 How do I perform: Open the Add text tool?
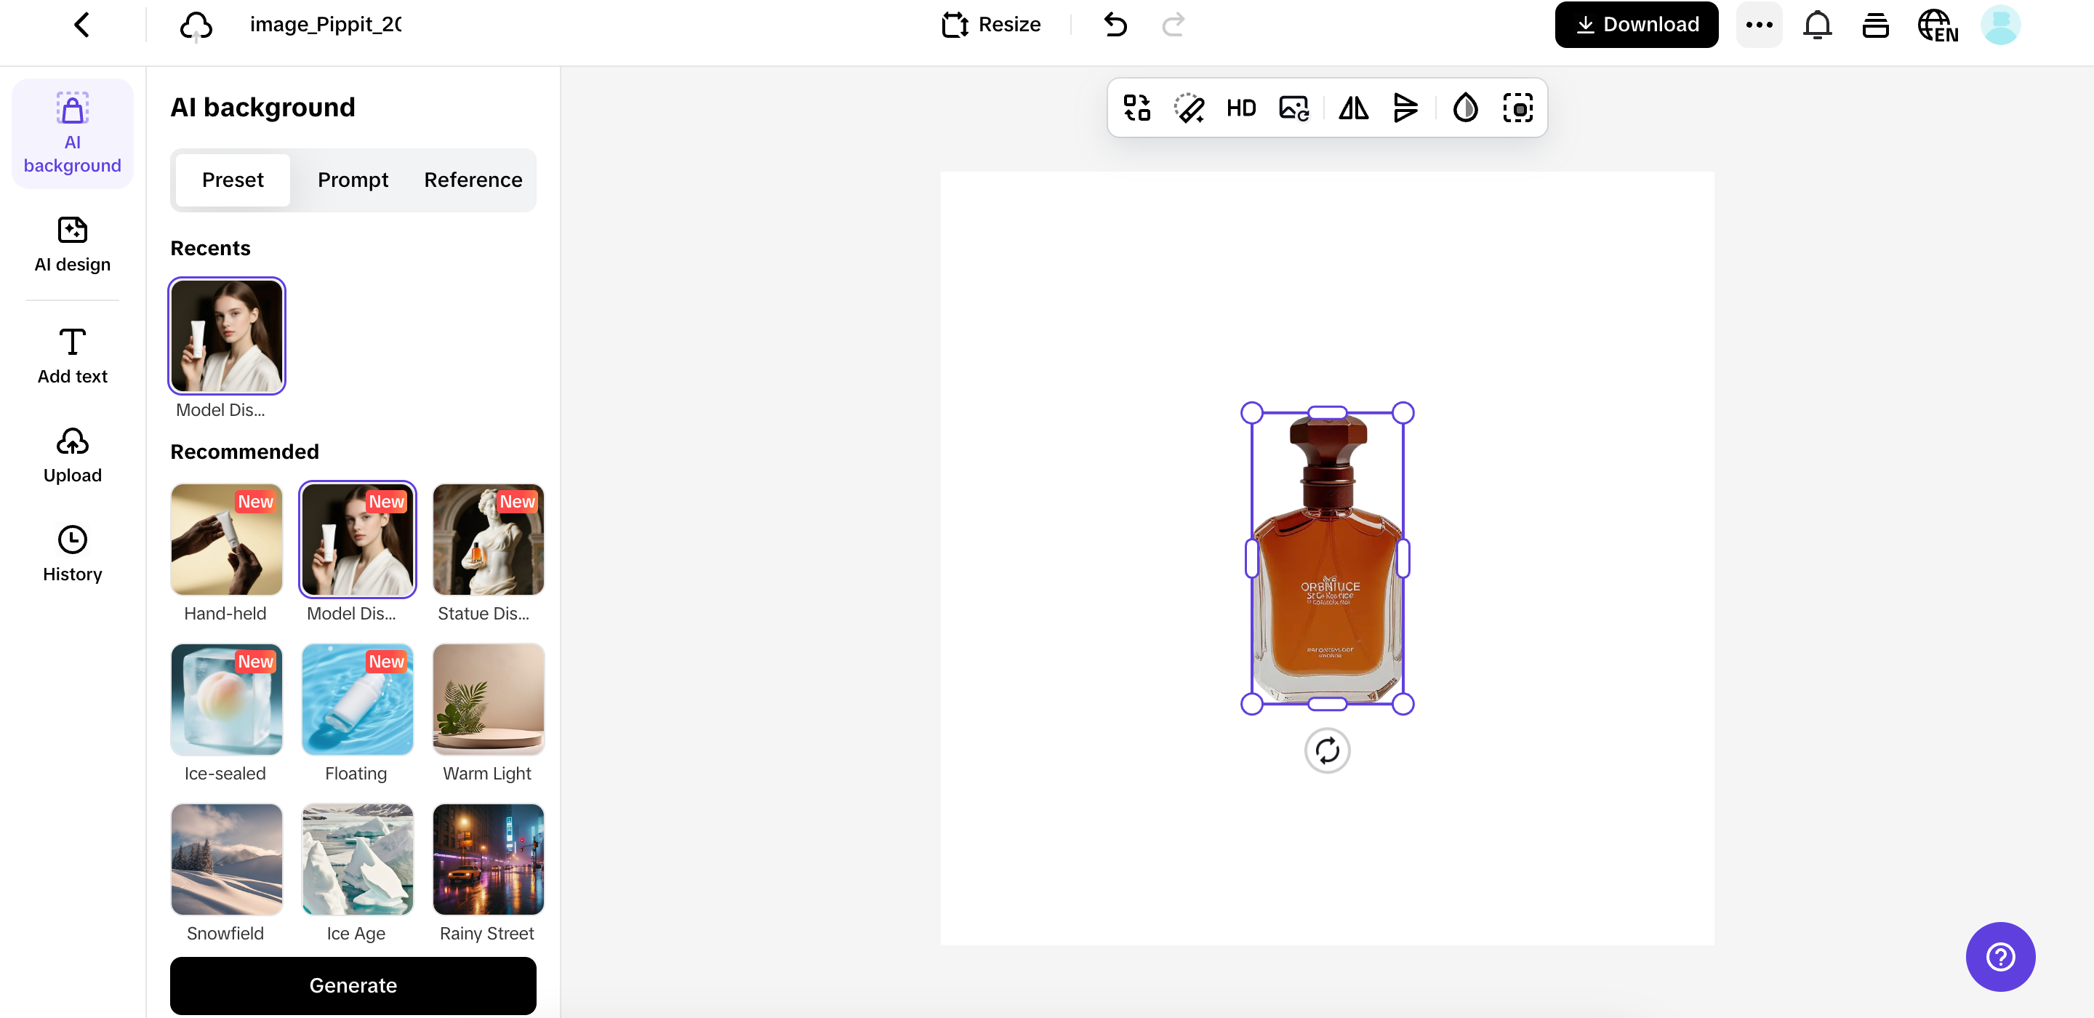[x=71, y=356]
